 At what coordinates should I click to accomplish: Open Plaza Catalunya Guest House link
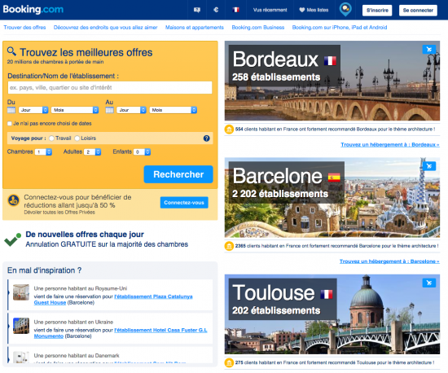pos(153,296)
